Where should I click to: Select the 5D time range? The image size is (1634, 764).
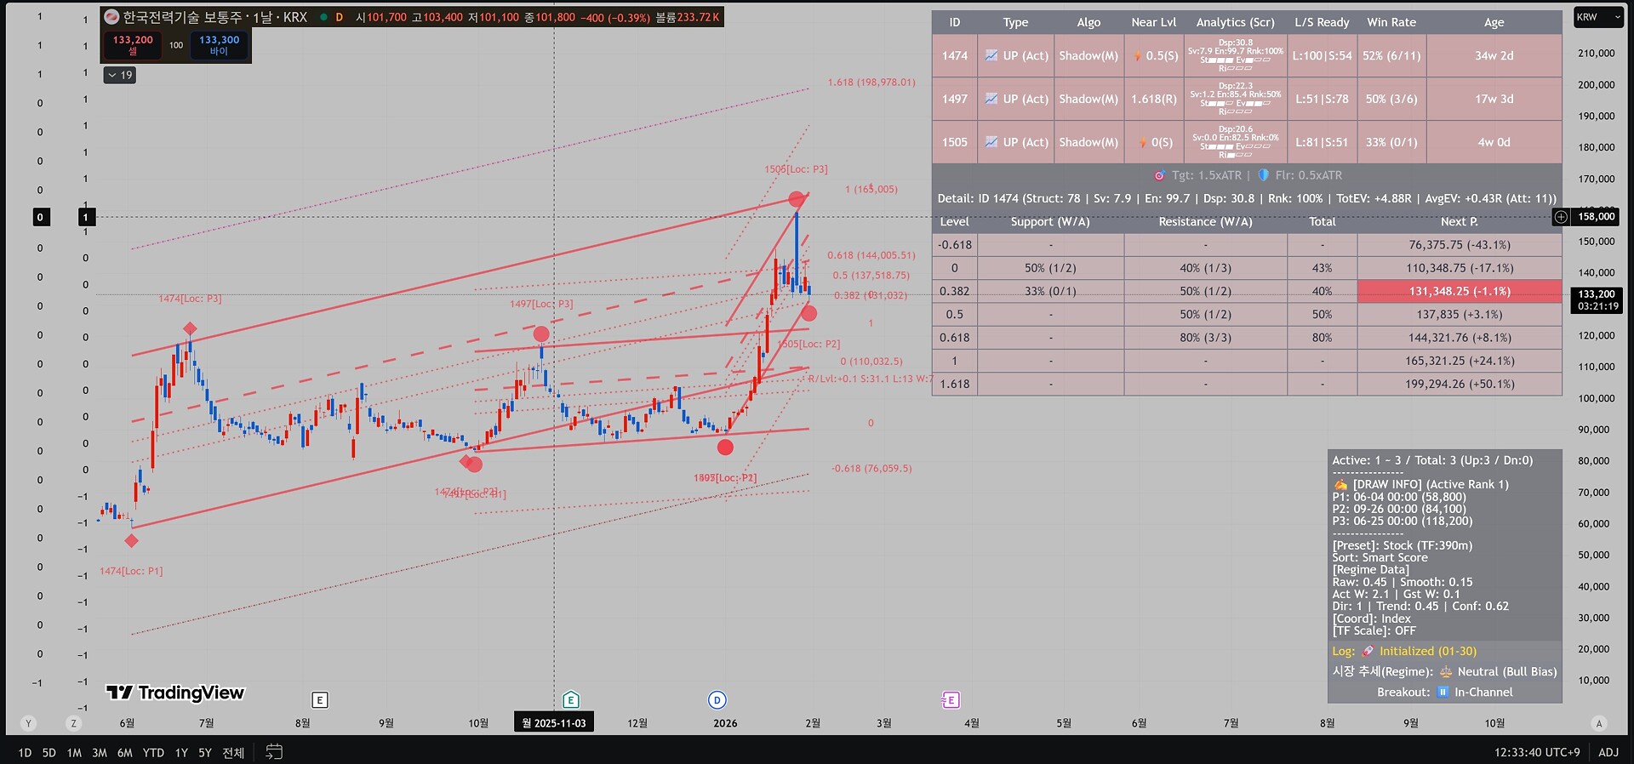(x=49, y=753)
